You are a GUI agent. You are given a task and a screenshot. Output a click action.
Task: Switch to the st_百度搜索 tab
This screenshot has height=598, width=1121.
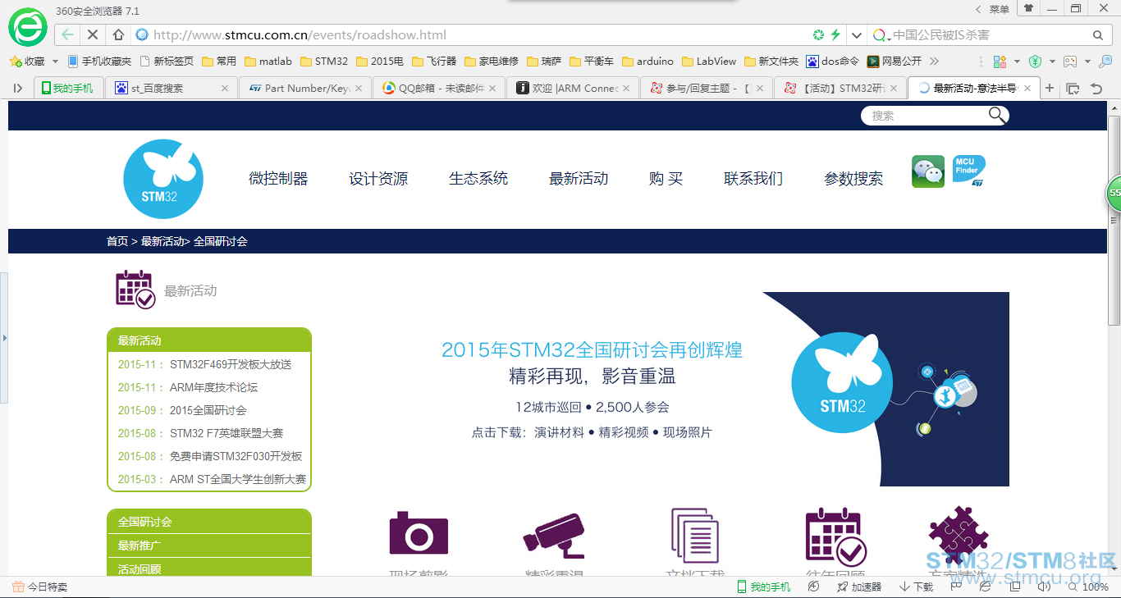coord(172,88)
